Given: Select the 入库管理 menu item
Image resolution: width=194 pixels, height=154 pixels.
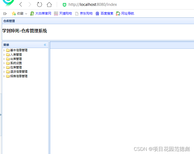Looking at the screenshot, I should click(x=16, y=55).
